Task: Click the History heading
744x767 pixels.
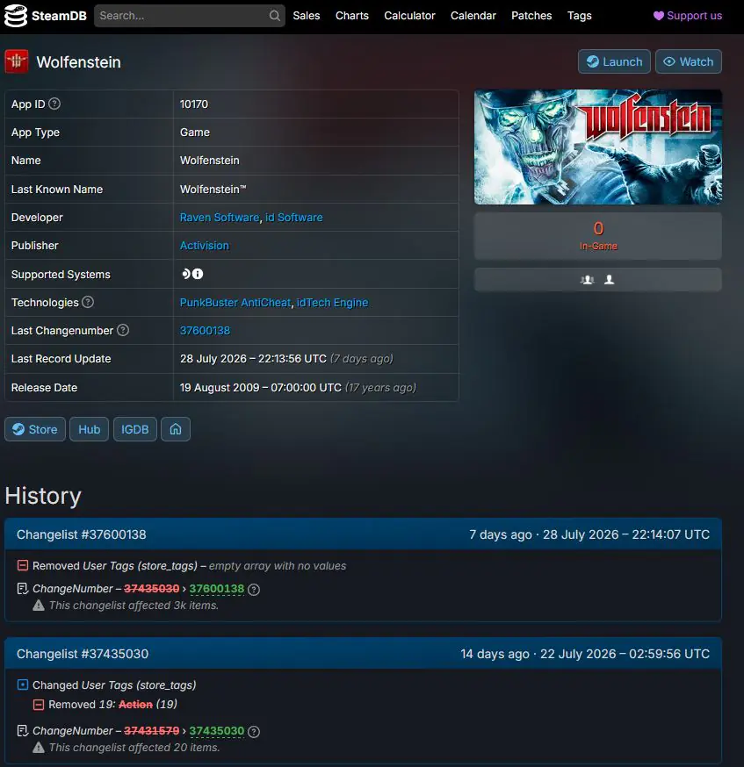Action: pos(43,496)
